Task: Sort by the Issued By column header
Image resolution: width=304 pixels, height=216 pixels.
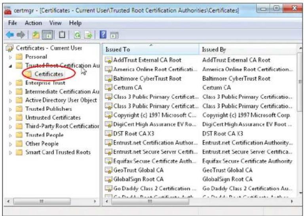Action: pyautogui.click(x=248, y=49)
